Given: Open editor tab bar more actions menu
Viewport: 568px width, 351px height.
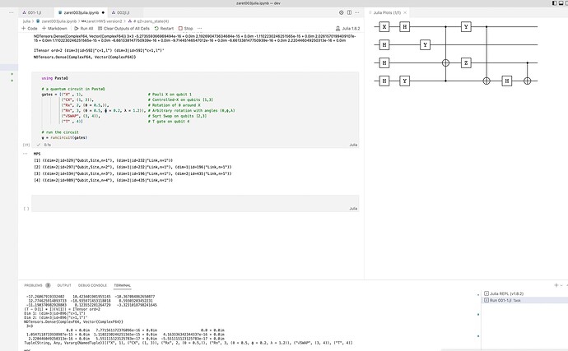Looking at the screenshot, I should point(357,12).
